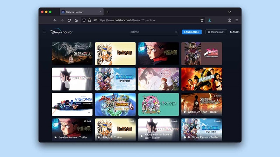Play the Attack On Titan trailer
The width and height of the screenshot is (280, 157).
(201, 104)
